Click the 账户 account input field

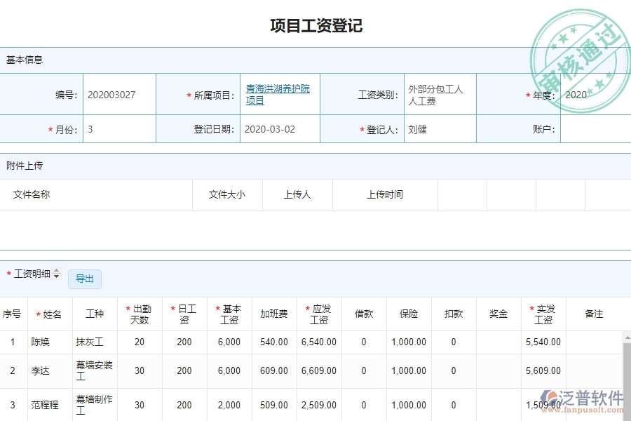pos(596,129)
